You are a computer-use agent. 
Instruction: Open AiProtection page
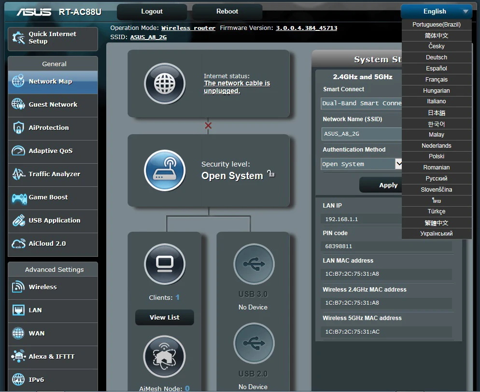(53, 128)
